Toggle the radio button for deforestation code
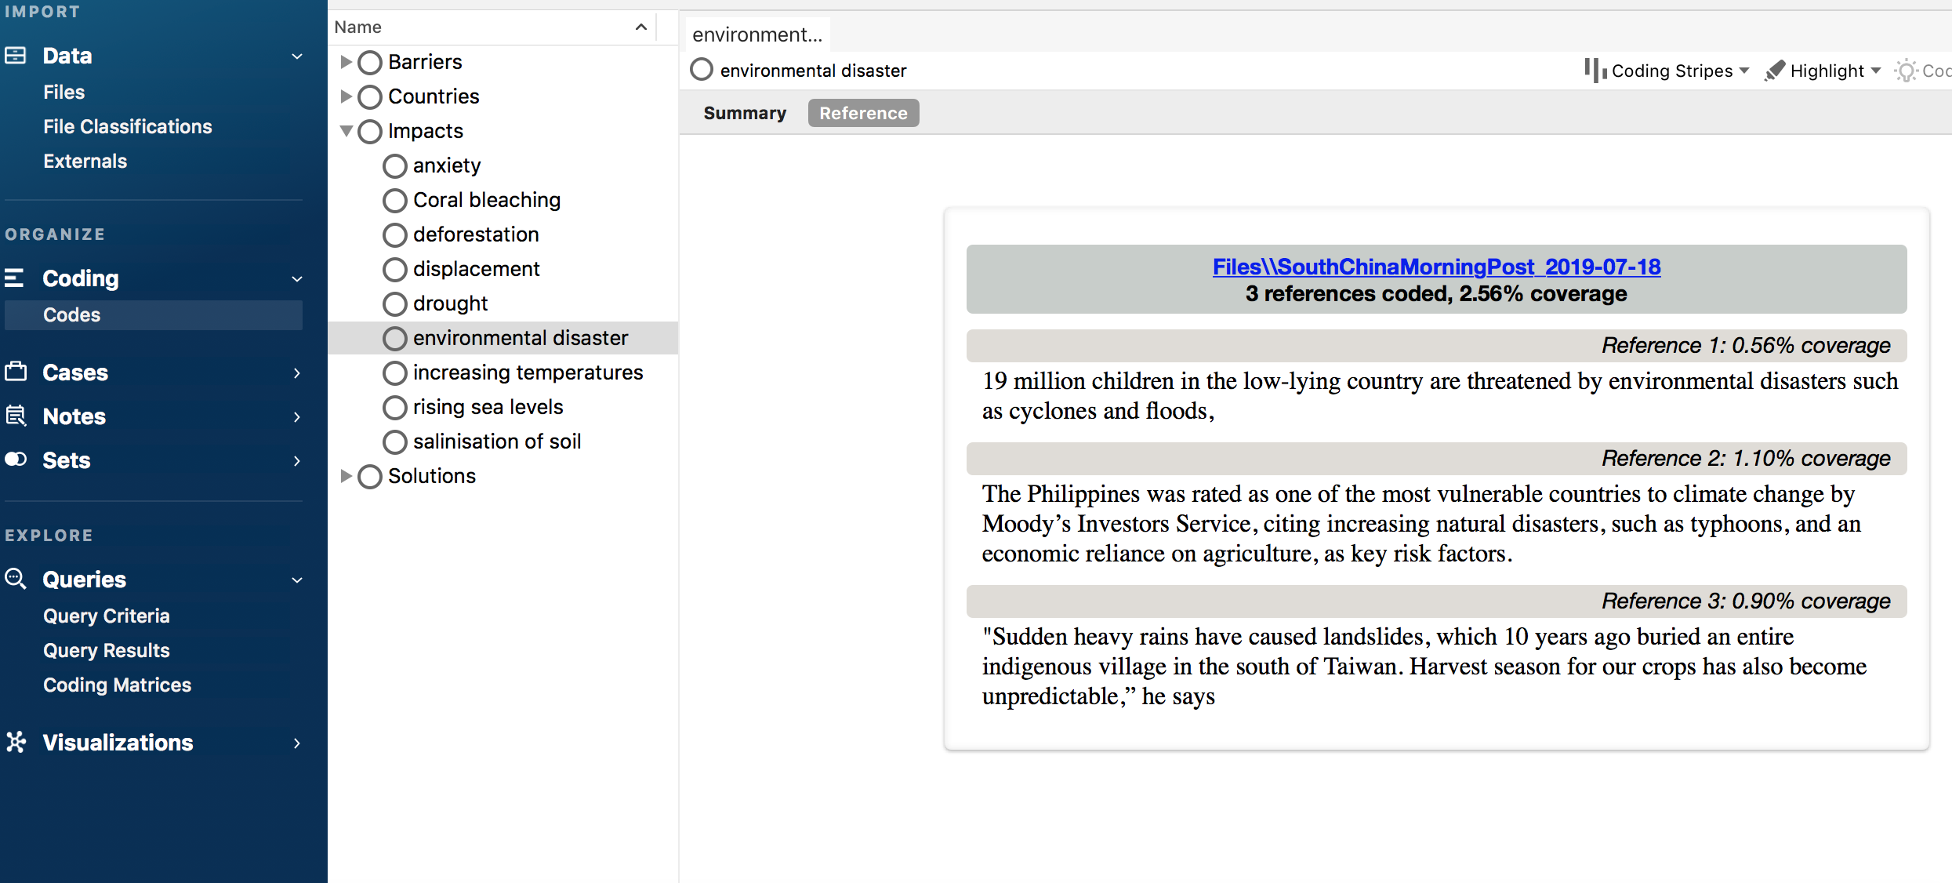1952x883 pixels. (x=394, y=233)
